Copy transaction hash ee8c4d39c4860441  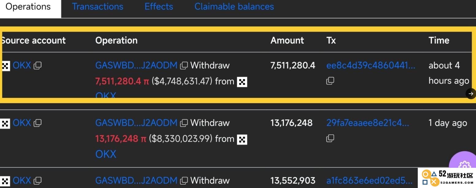pos(330,81)
